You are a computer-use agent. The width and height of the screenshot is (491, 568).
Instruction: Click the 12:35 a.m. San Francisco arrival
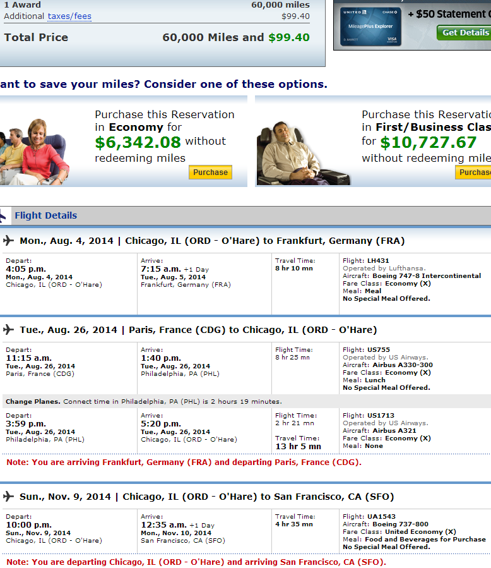point(163,524)
